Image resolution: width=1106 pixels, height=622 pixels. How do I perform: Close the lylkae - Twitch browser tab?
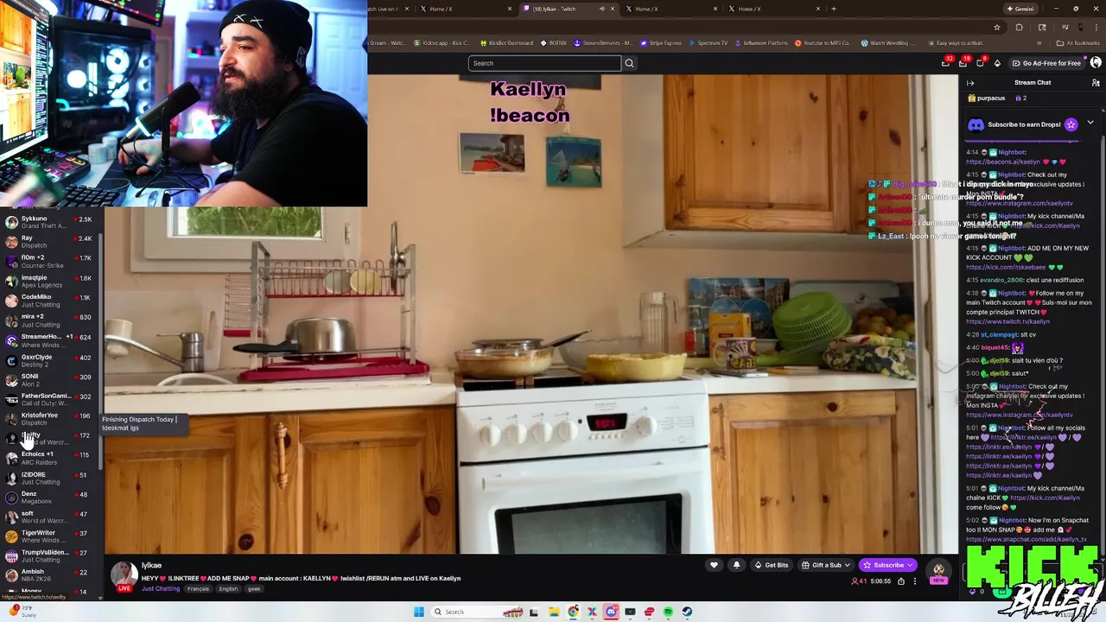point(613,9)
